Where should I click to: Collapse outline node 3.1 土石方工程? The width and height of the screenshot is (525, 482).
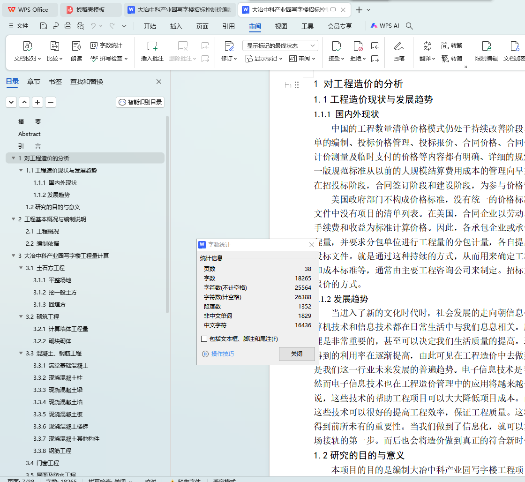pos(21,268)
